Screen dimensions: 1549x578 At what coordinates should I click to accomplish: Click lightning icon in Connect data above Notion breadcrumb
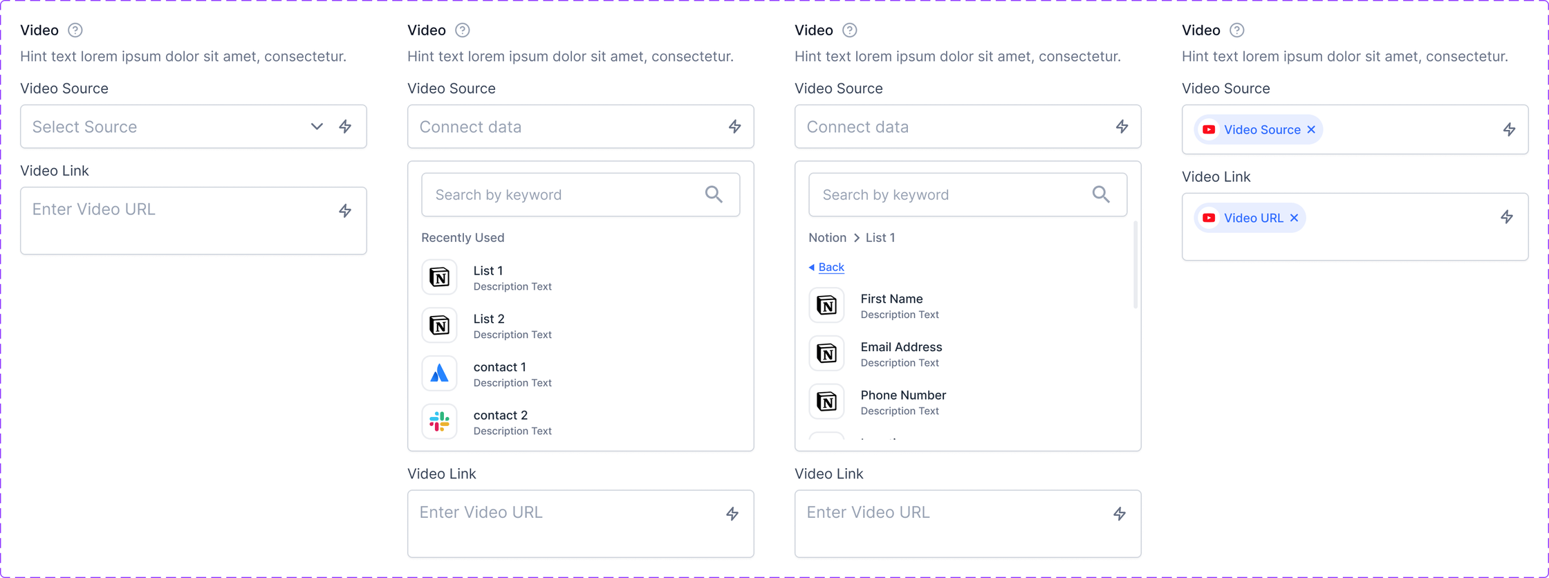pos(1122,127)
